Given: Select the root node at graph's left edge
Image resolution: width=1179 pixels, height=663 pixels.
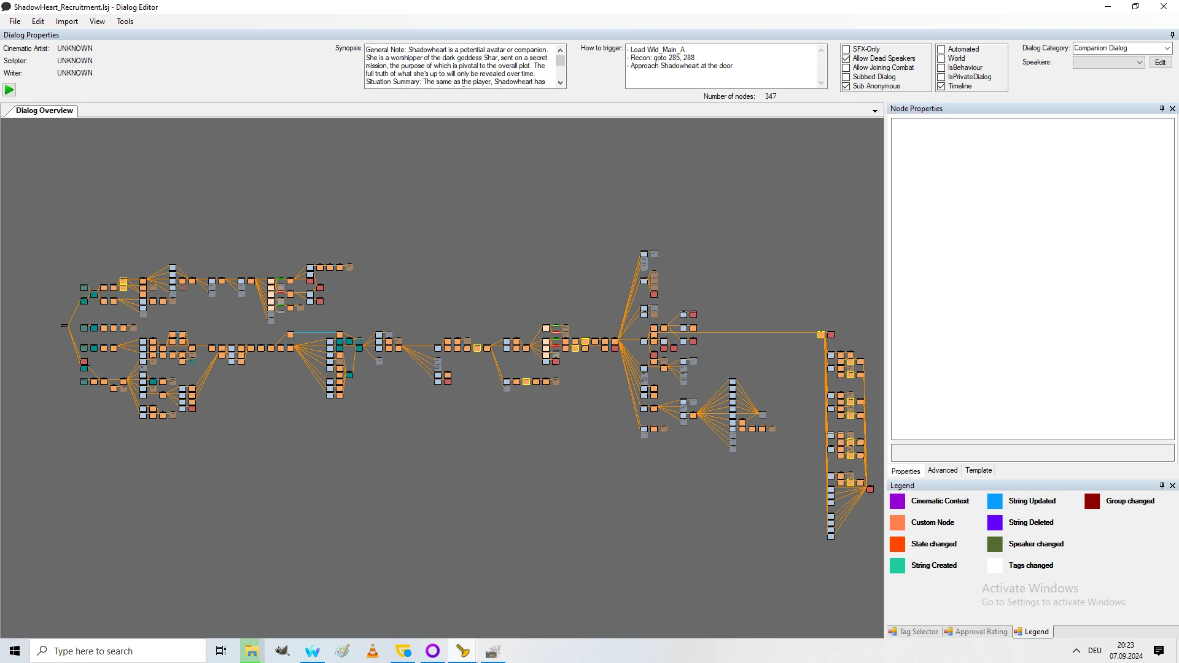Looking at the screenshot, I should tap(64, 325).
